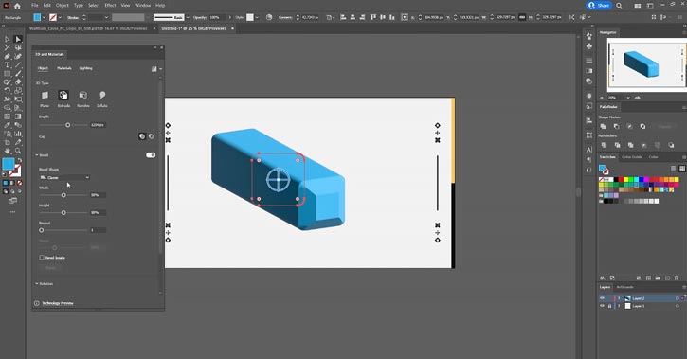Toggle the Bevel switch
This screenshot has width=687, height=359.
151,155
